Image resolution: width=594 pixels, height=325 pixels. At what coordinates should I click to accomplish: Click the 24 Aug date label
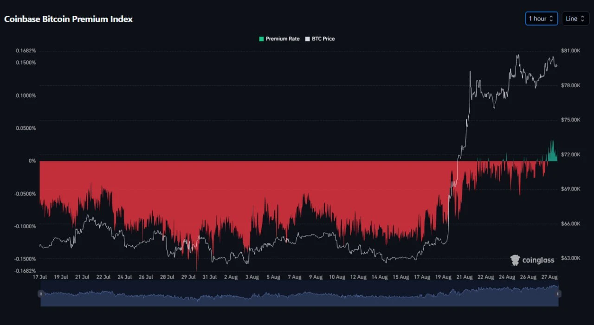tap(507, 277)
